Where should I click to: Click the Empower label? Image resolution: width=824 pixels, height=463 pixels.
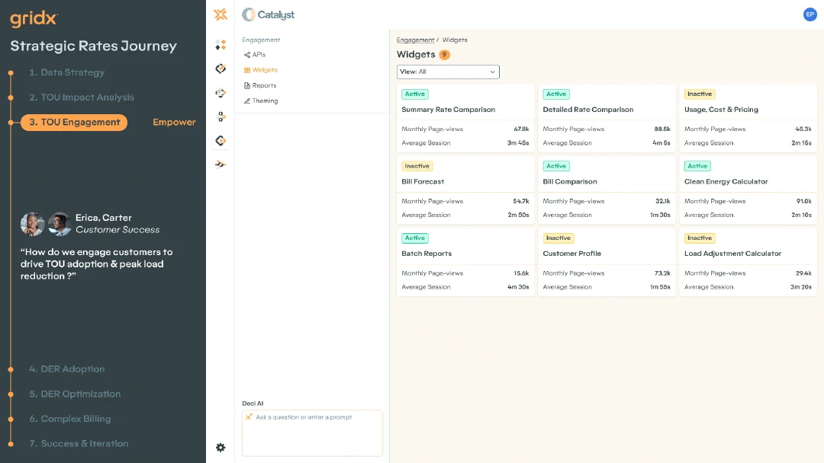[x=174, y=122]
